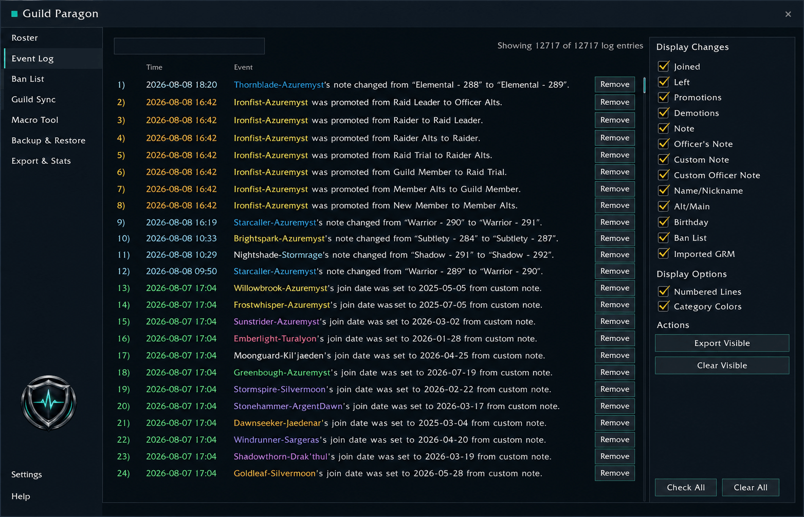Click the Display Changes heading
The width and height of the screenshot is (804, 517).
click(692, 47)
